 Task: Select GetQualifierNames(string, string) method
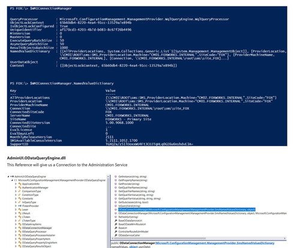137,191
